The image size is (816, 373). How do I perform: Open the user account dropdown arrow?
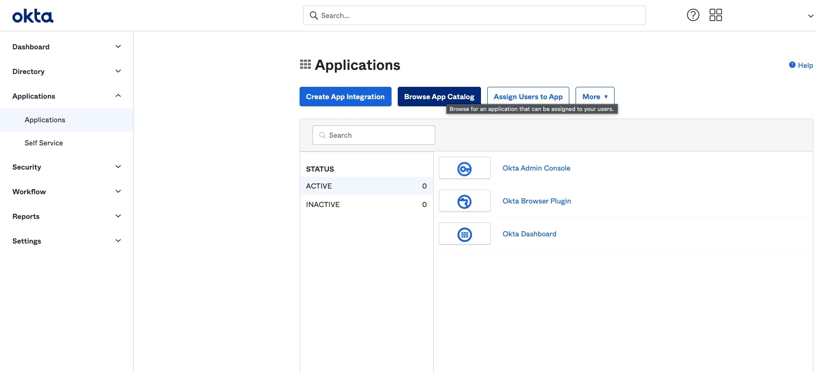810,16
